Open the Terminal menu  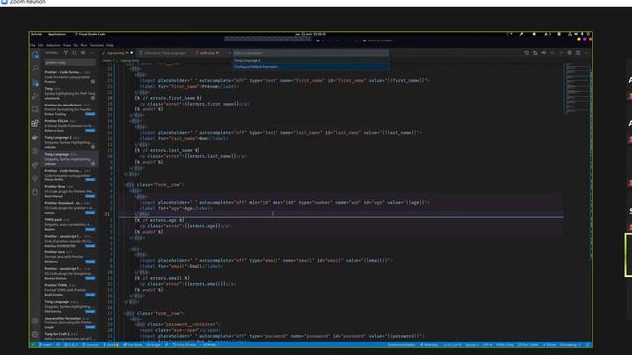point(97,45)
